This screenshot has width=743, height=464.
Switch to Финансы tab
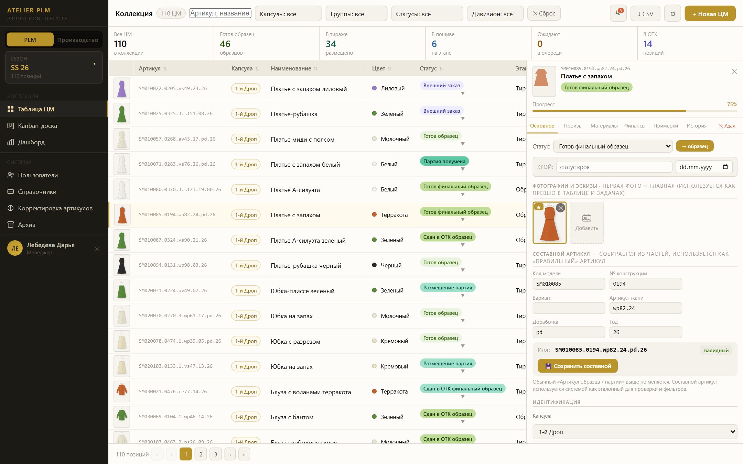[635, 126]
